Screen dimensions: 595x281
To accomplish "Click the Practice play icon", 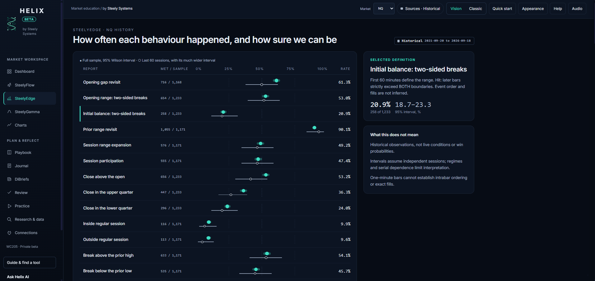I will click(x=9, y=206).
